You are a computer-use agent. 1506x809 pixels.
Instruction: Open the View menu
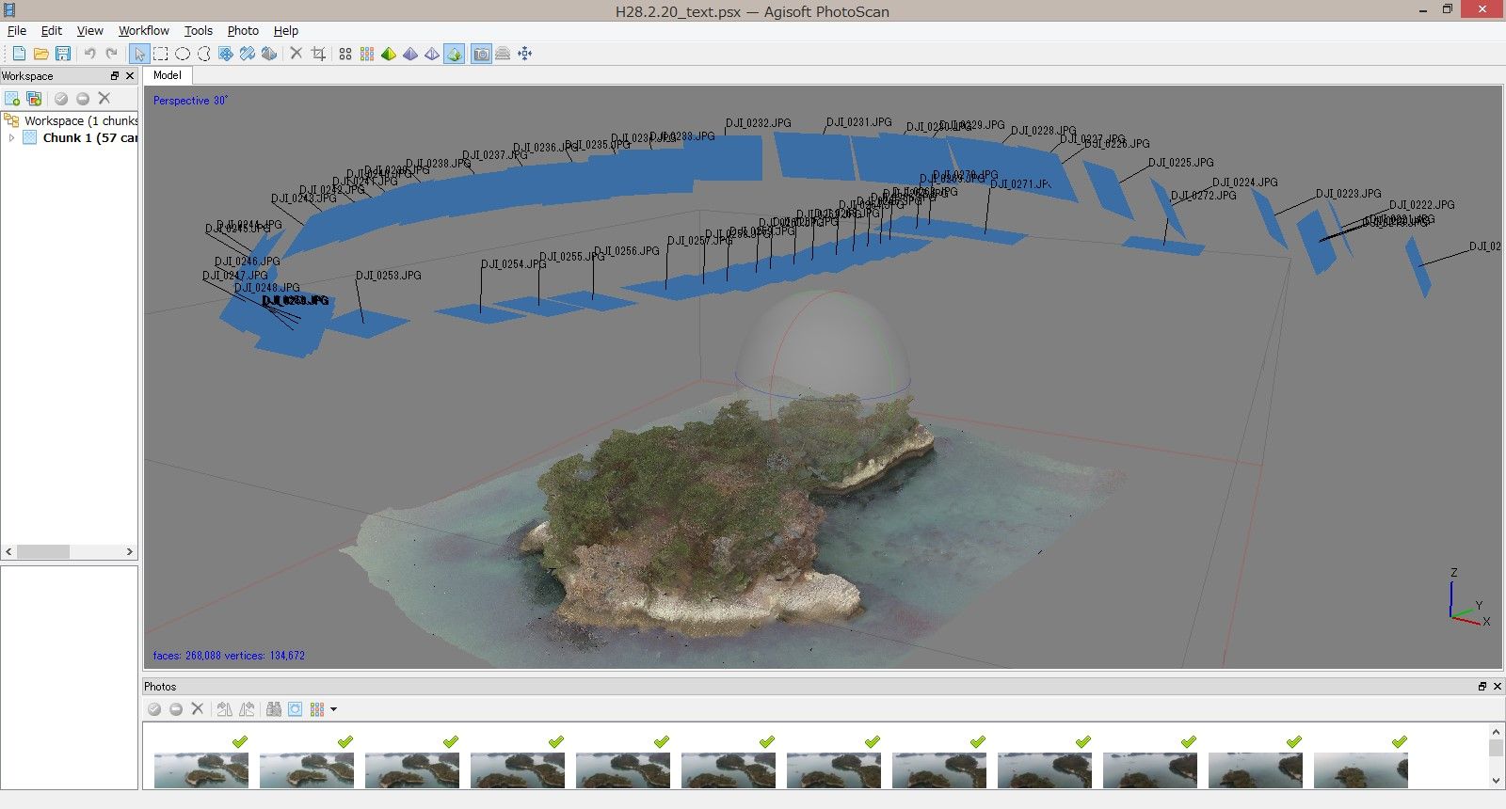pos(90,30)
